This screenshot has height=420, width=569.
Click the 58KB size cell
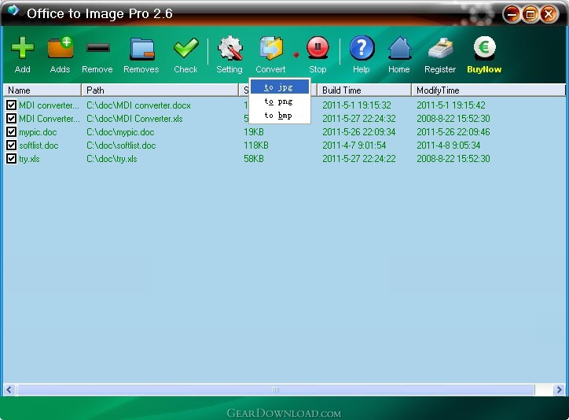coord(254,159)
